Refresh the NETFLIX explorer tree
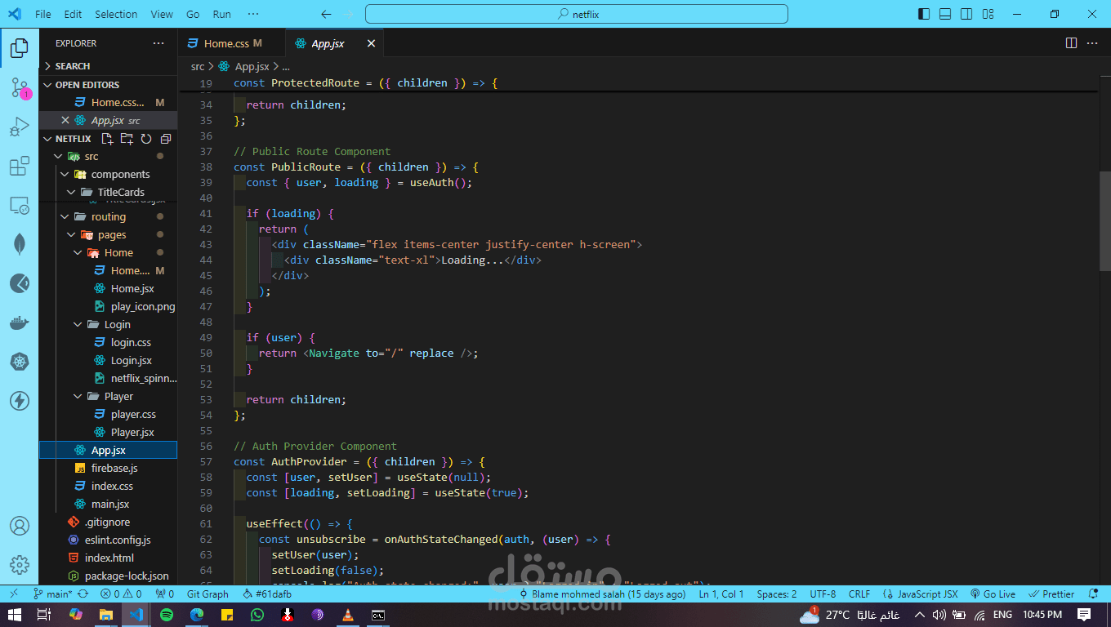 [x=146, y=139]
